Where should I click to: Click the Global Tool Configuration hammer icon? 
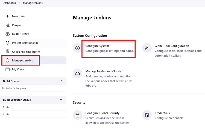click(x=147, y=48)
